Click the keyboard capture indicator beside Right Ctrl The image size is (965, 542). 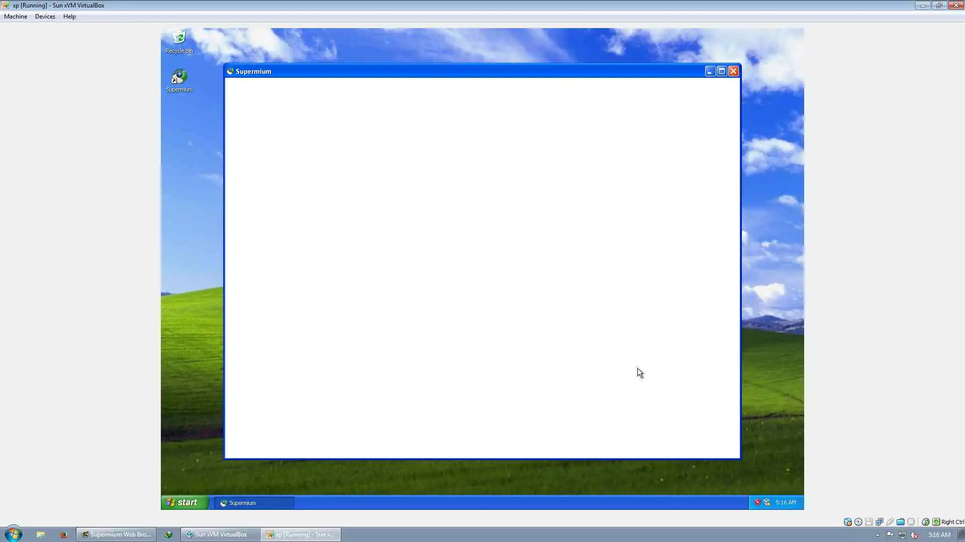click(x=936, y=522)
